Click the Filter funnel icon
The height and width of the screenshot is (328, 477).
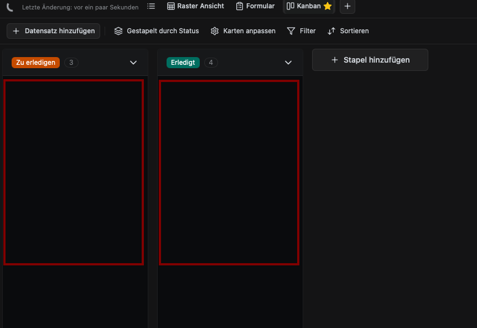[291, 31]
